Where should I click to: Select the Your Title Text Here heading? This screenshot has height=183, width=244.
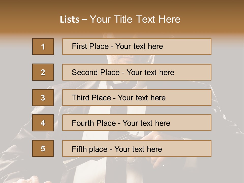point(135,19)
